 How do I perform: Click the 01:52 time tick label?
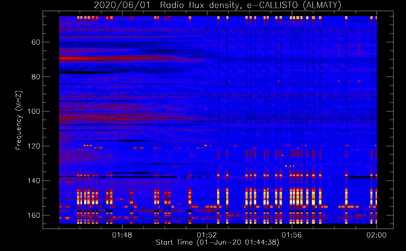tap(207, 235)
